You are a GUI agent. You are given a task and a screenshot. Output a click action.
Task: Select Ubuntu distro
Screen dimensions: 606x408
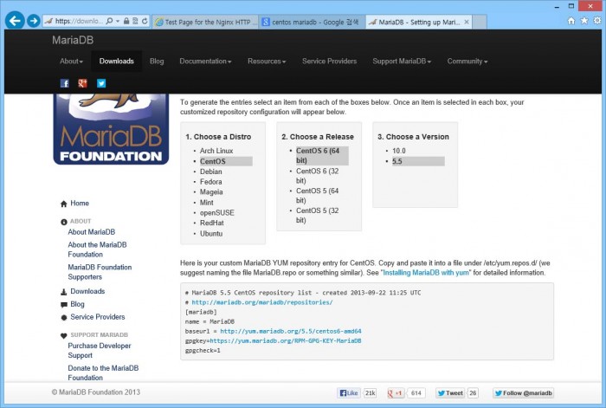tap(211, 234)
